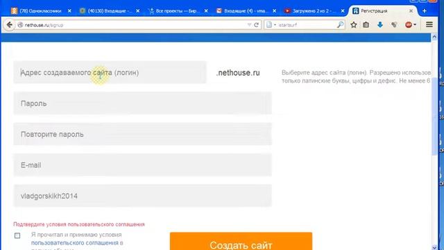Open the bookmarks list icon
This screenshot has width=444, height=250.
click(x=366, y=25)
